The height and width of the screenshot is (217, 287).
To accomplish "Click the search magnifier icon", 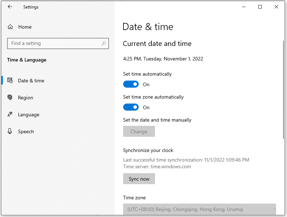I will click(104, 43).
